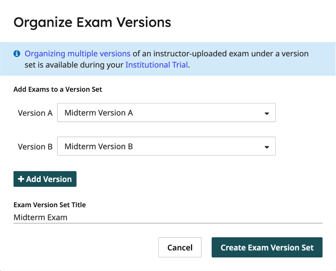Click the 'Exam Version Set Title' label
Screen dimensions: 336x271
coord(49,205)
